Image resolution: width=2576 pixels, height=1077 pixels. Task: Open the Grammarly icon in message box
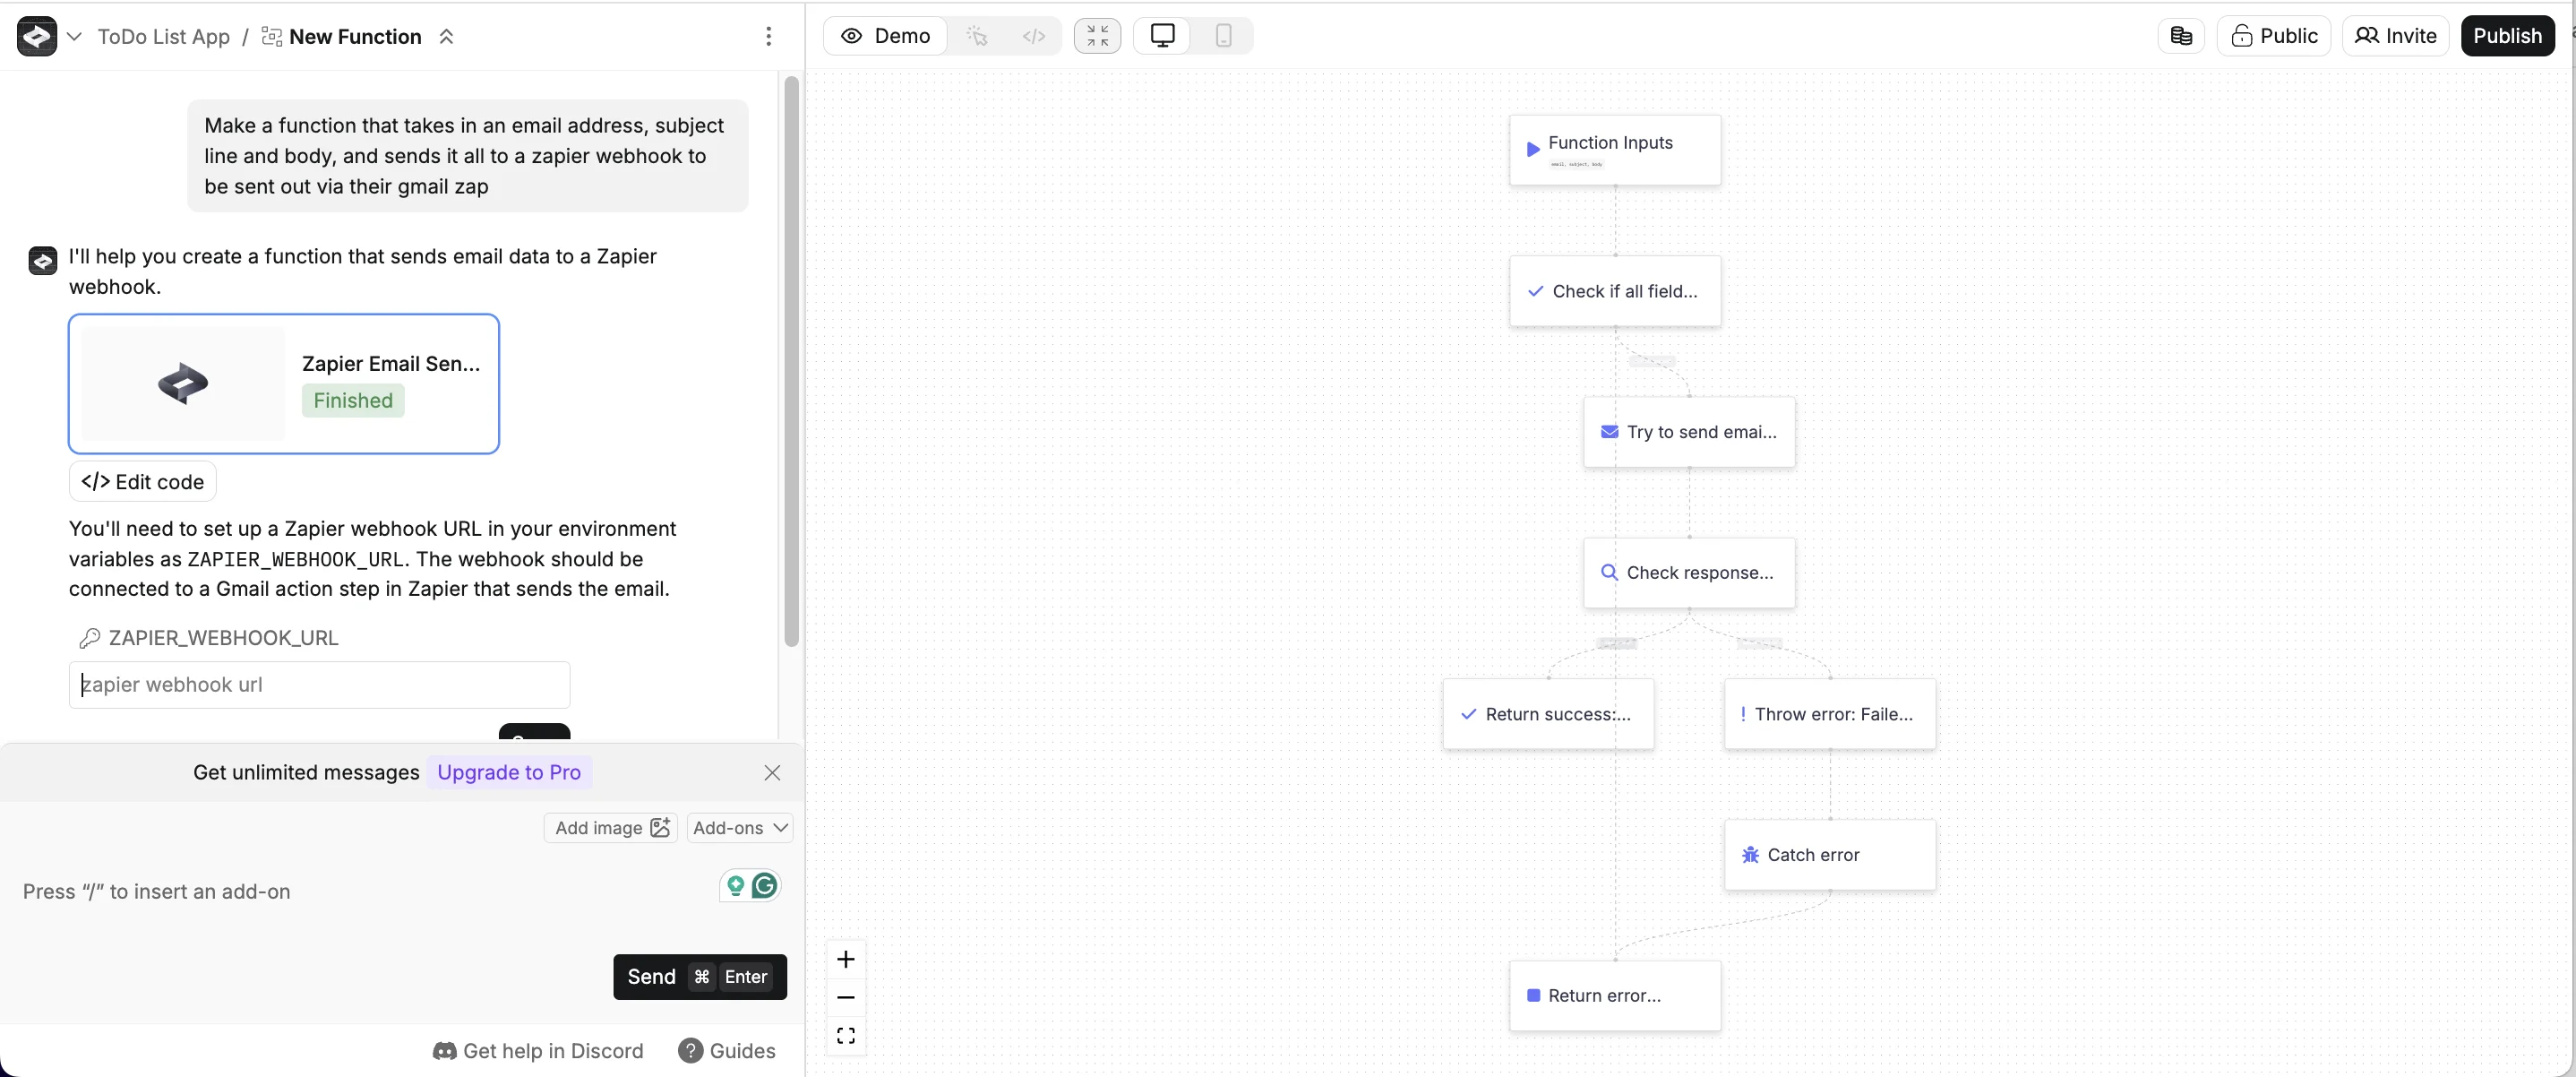(x=765, y=885)
